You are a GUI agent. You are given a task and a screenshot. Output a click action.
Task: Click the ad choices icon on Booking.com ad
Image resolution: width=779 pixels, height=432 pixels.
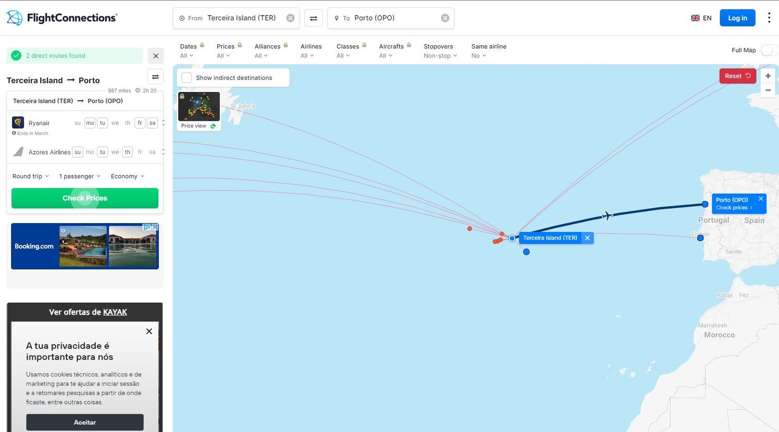147,227
